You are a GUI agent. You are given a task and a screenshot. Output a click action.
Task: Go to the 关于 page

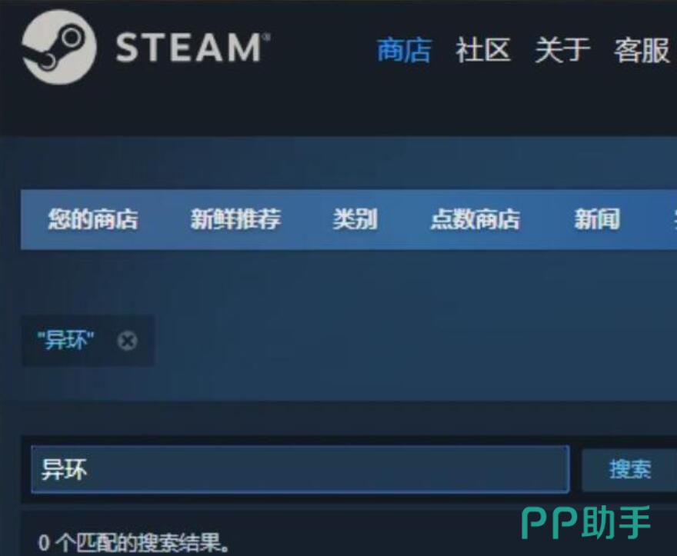pyautogui.click(x=562, y=50)
